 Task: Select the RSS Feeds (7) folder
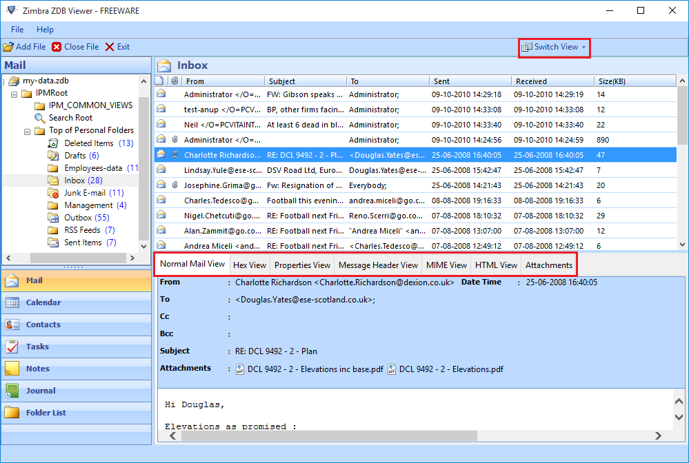[82, 230]
